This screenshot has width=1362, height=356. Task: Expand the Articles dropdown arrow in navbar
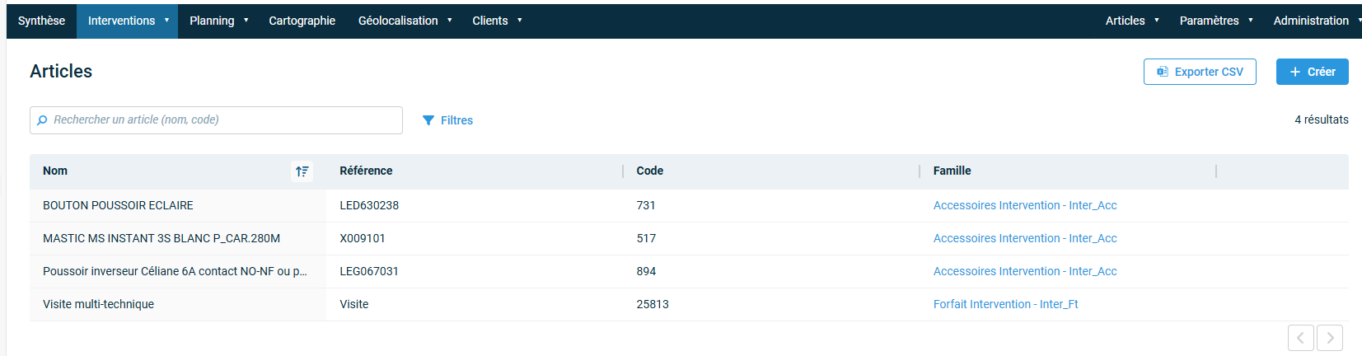coord(1157,21)
